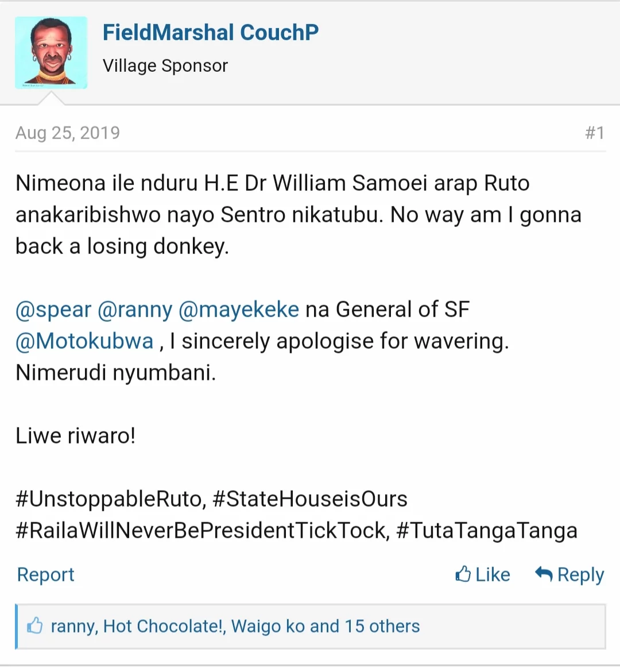Report this post
The image size is (620, 667).
(x=46, y=575)
